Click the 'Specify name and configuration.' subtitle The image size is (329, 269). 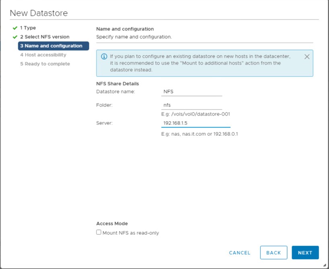coord(134,37)
